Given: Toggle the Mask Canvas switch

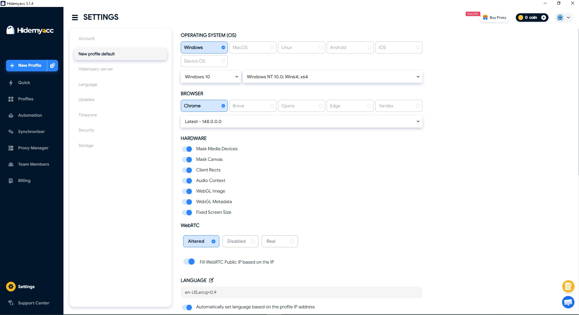Looking at the screenshot, I should click(x=187, y=160).
